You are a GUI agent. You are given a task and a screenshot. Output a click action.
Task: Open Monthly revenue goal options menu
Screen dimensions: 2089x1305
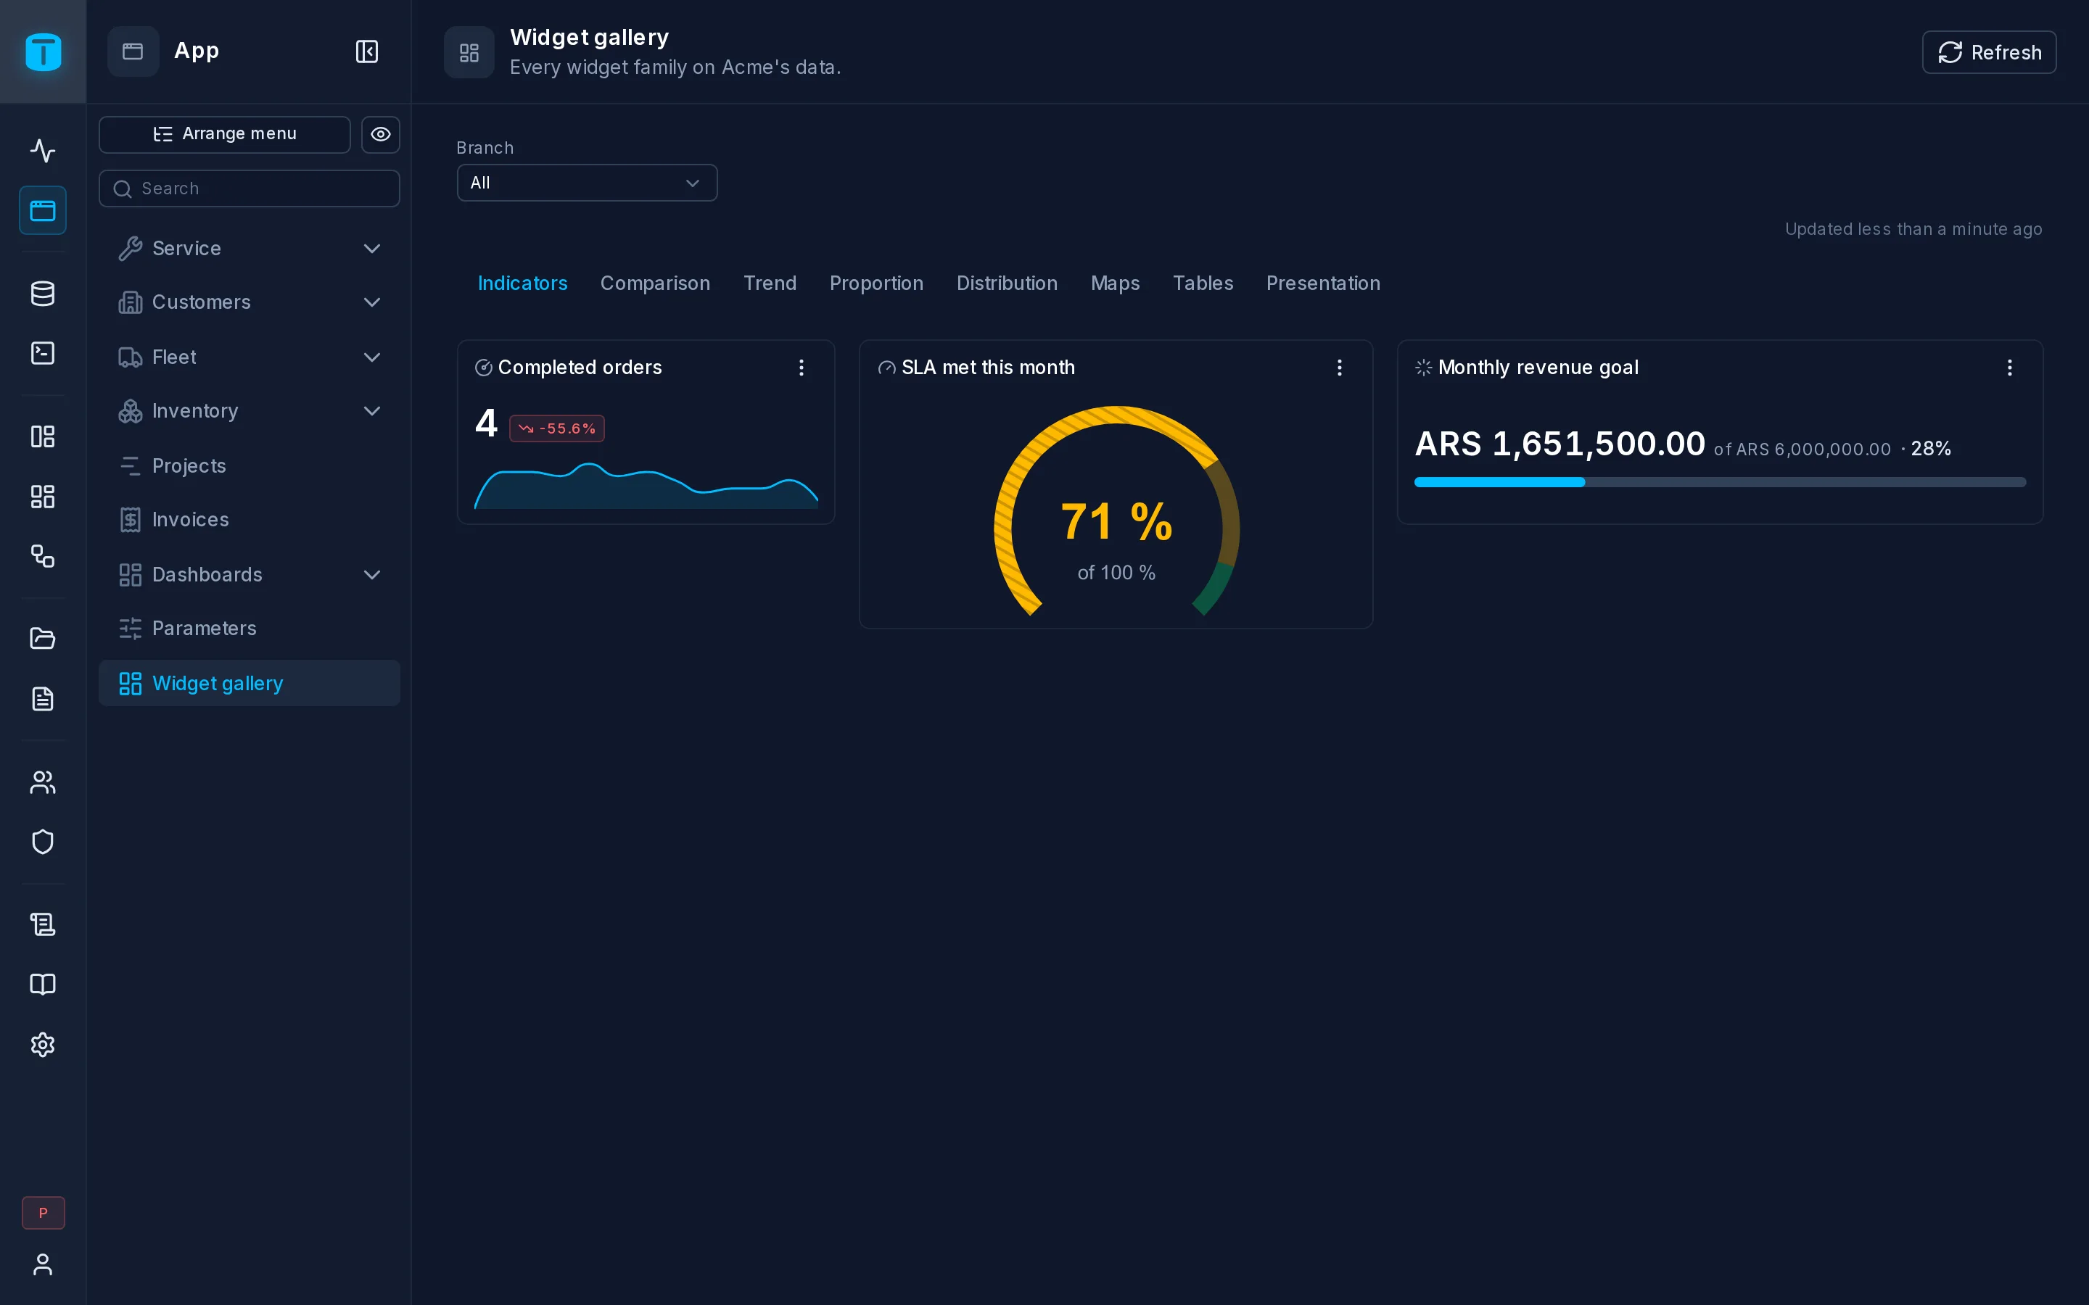(2010, 368)
